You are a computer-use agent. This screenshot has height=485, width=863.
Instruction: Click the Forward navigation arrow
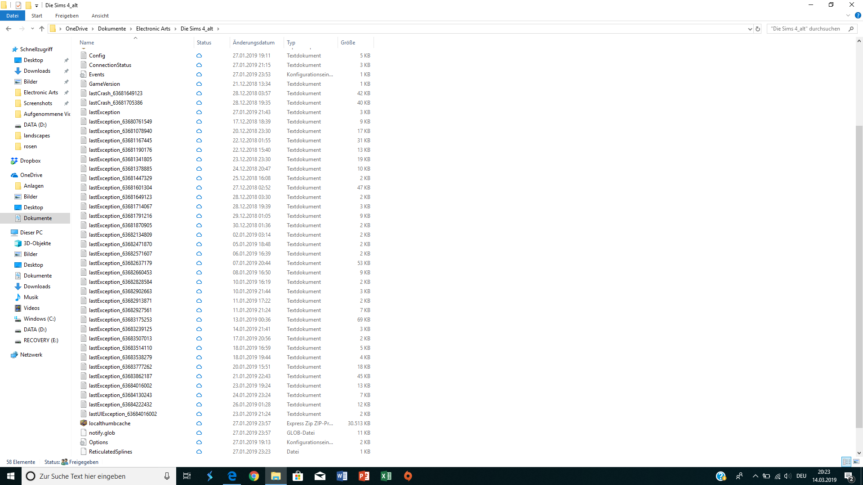pos(22,29)
